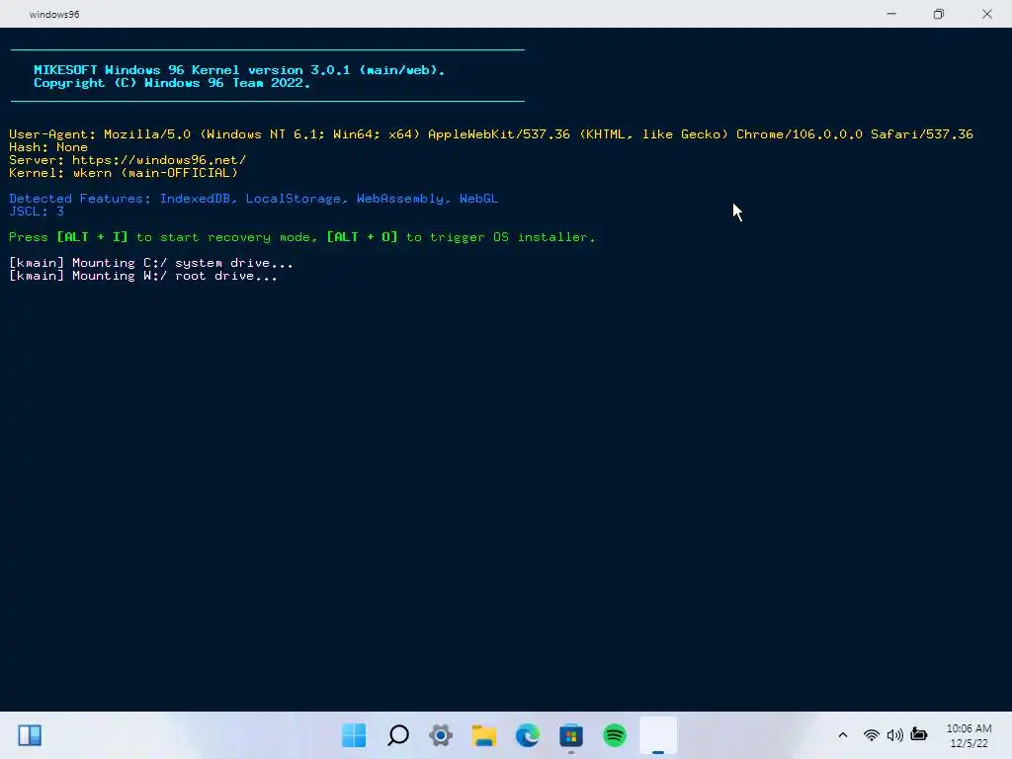Launch Microsoft Edge from taskbar

(x=528, y=735)
